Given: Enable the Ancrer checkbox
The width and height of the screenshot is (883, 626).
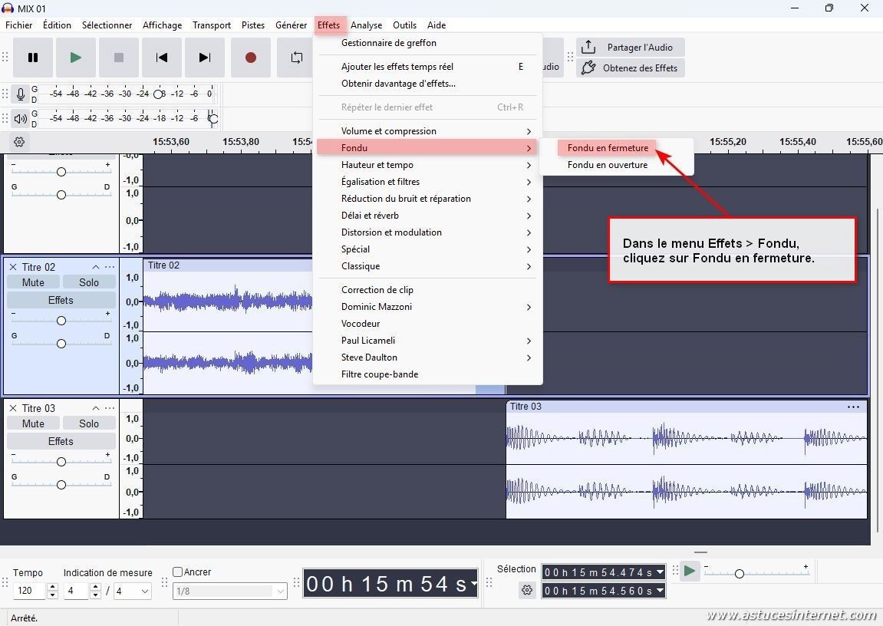Looking at the screenshot, I should point(178,572).
